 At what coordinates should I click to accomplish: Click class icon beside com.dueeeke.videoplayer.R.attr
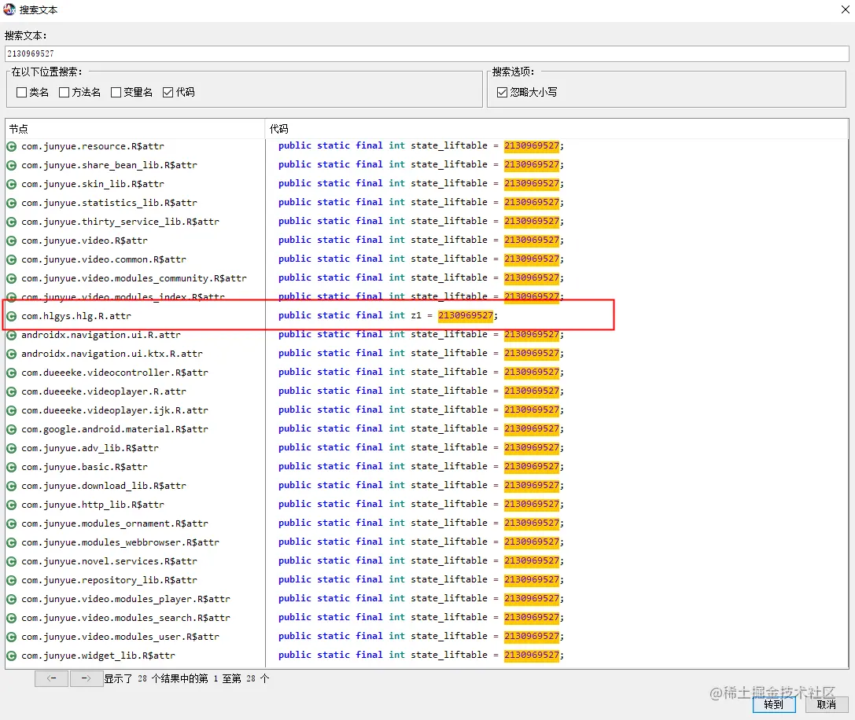[11, 391]
